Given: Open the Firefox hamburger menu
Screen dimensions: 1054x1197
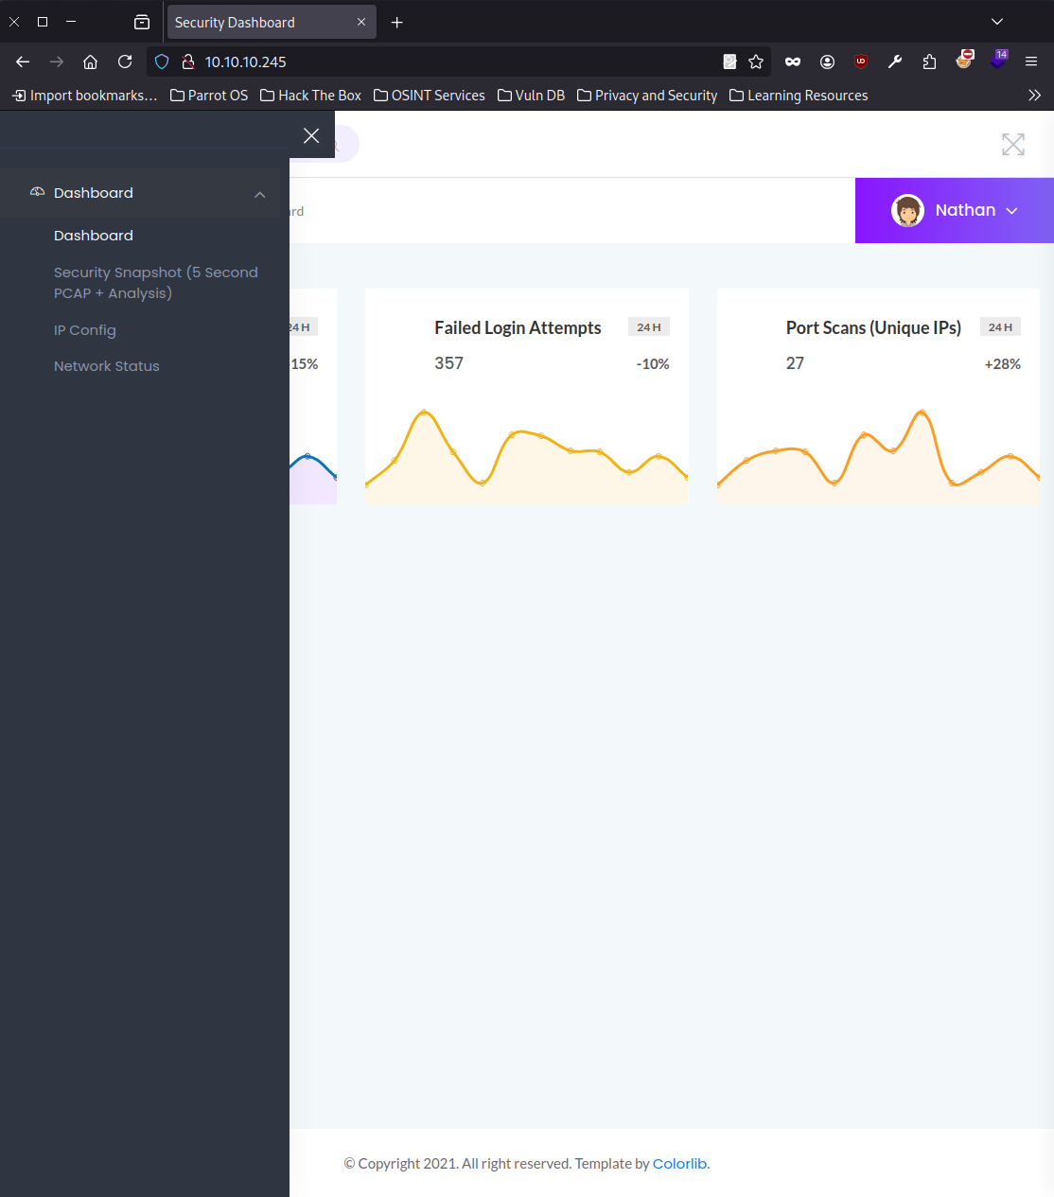Looking at the screenshot, I should [1031, 62].
